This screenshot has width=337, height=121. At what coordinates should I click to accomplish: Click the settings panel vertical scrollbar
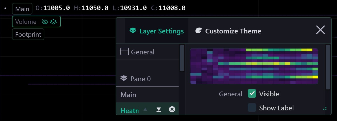tap(328, 67)
